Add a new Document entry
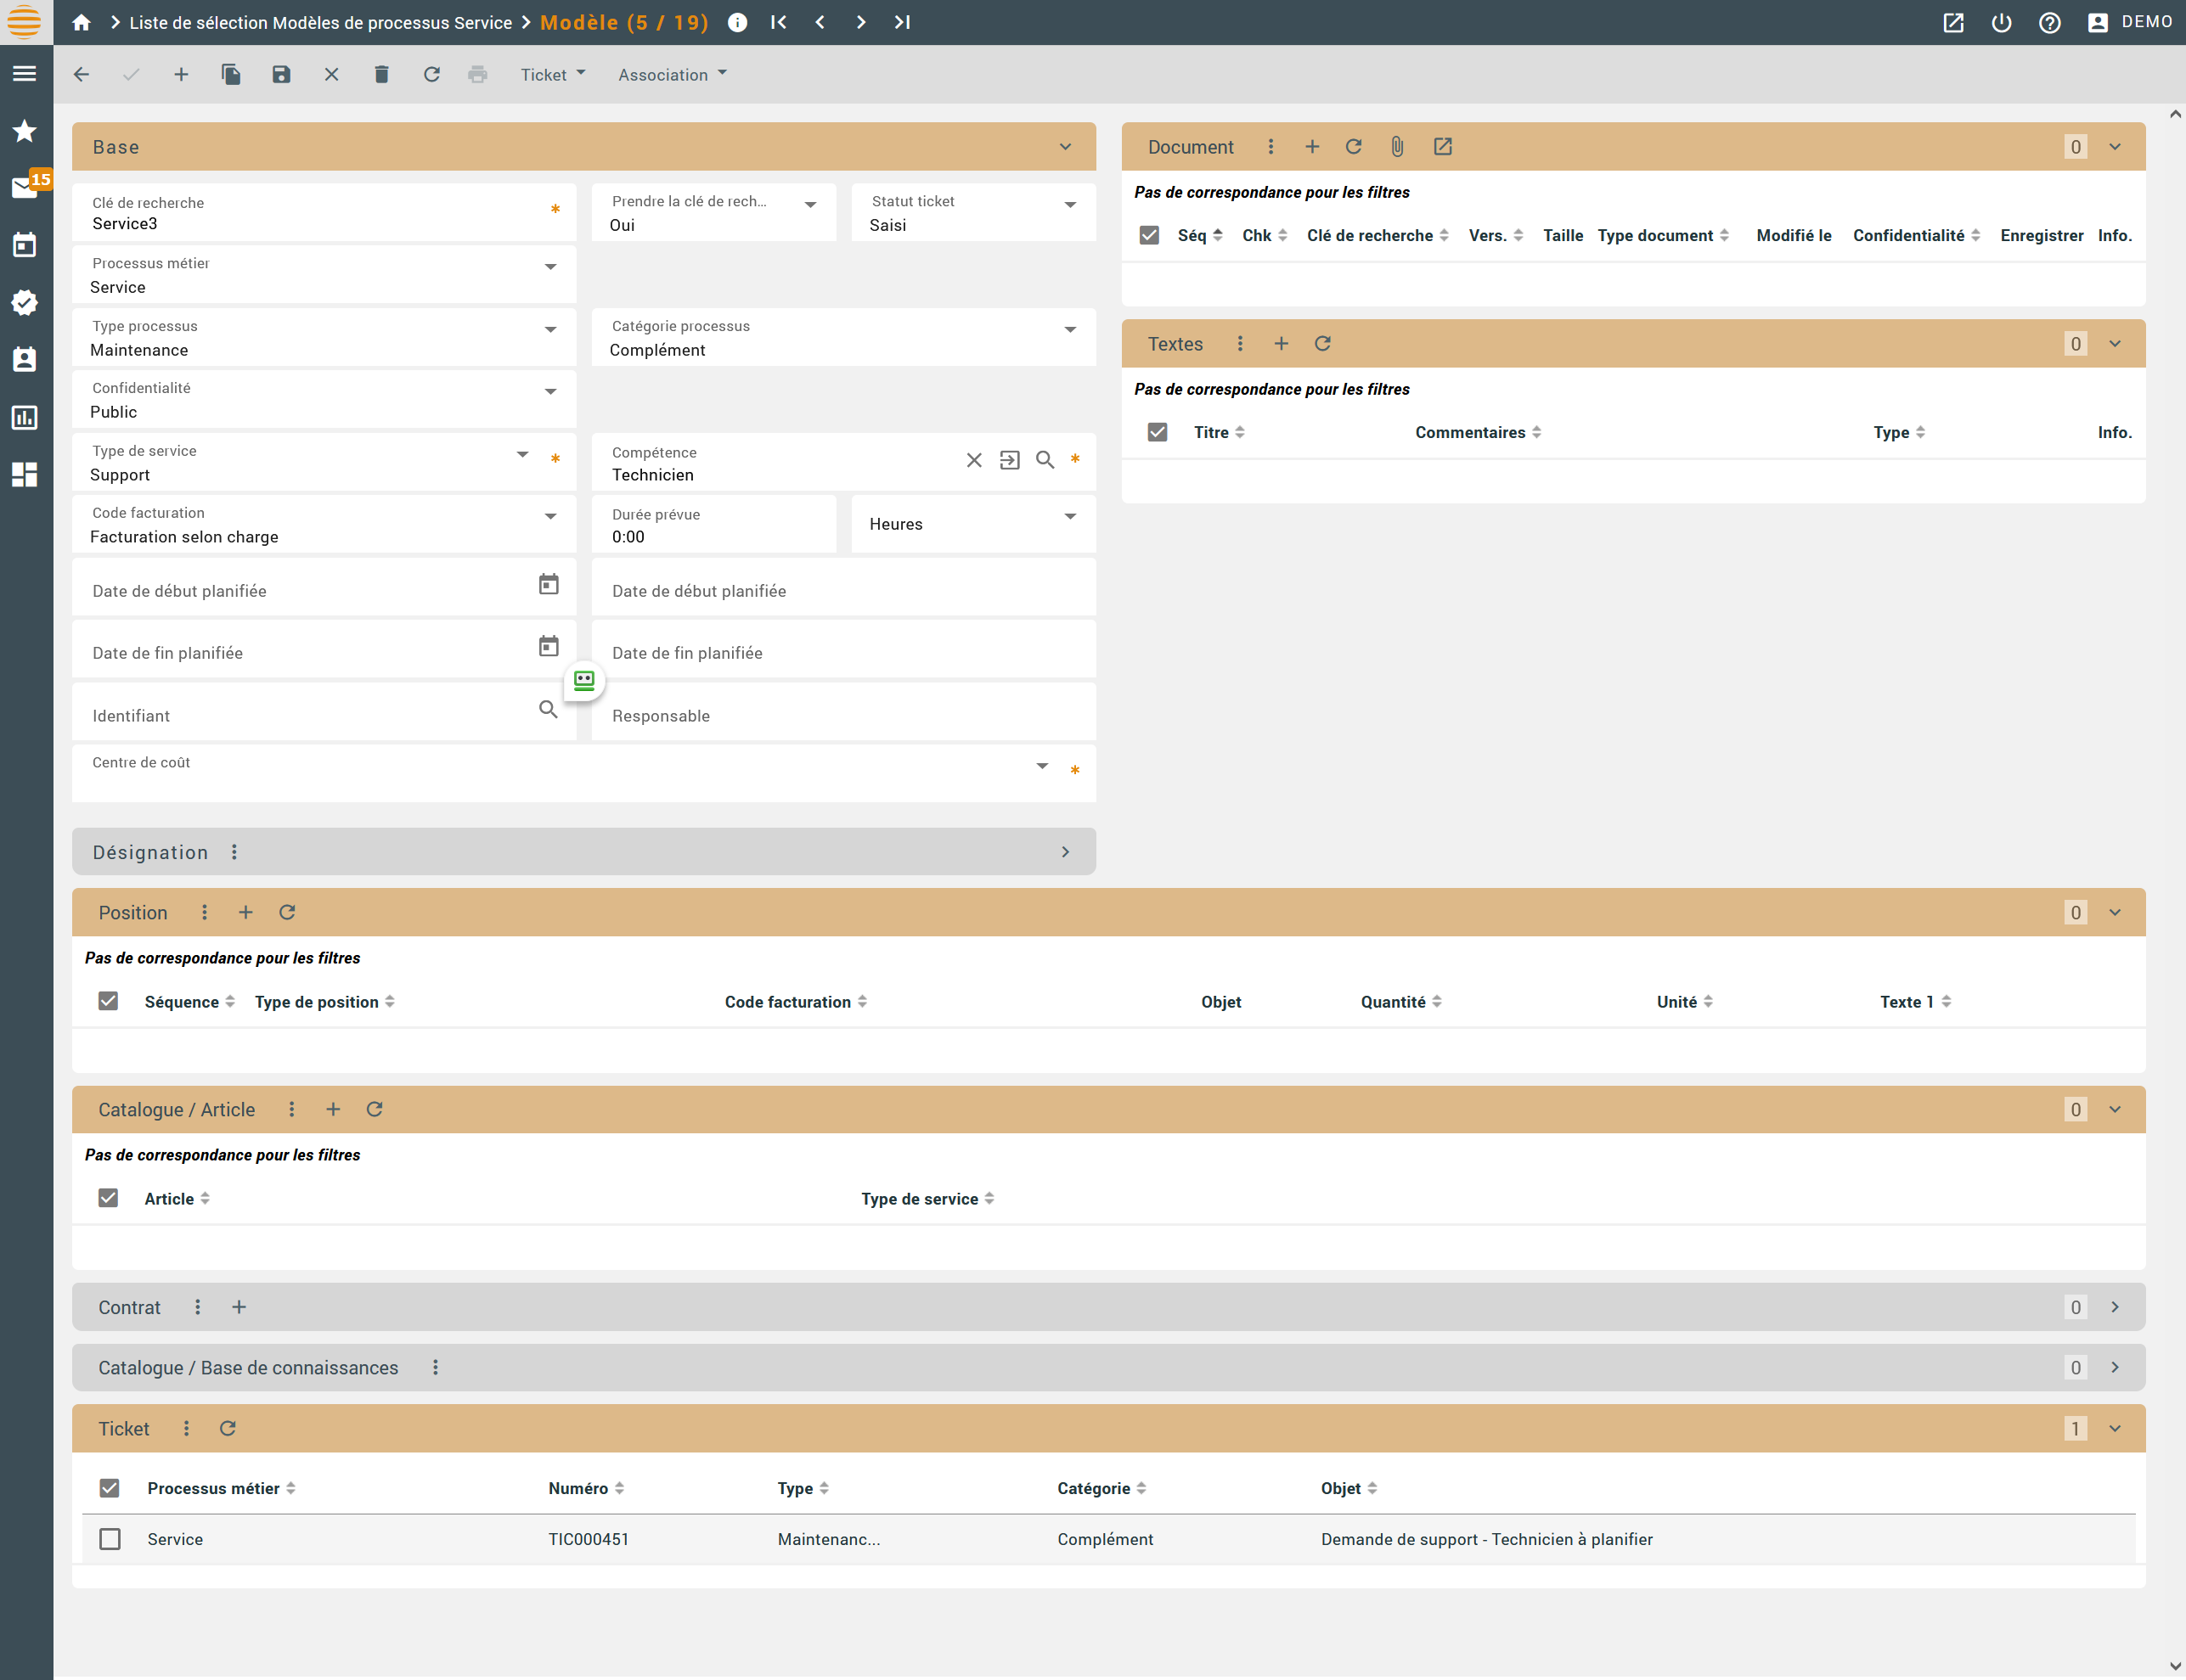 (1311, 147)
